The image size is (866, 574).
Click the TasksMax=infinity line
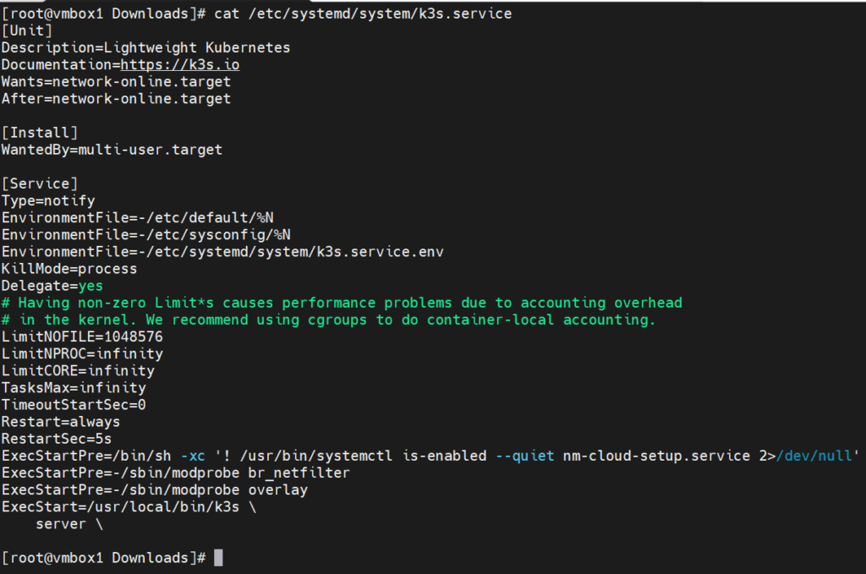tap(74, 388)
